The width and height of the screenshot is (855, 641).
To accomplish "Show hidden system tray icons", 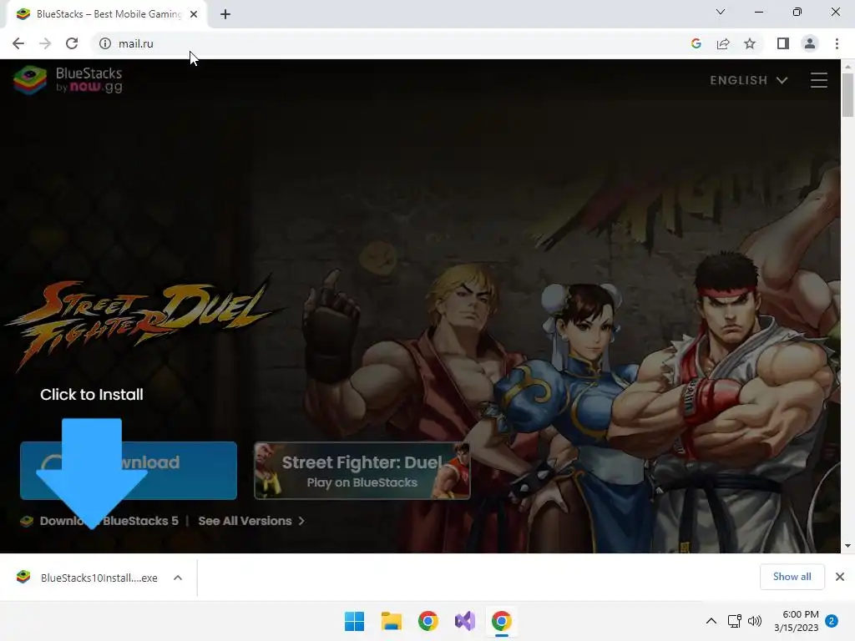I will 711,621.
